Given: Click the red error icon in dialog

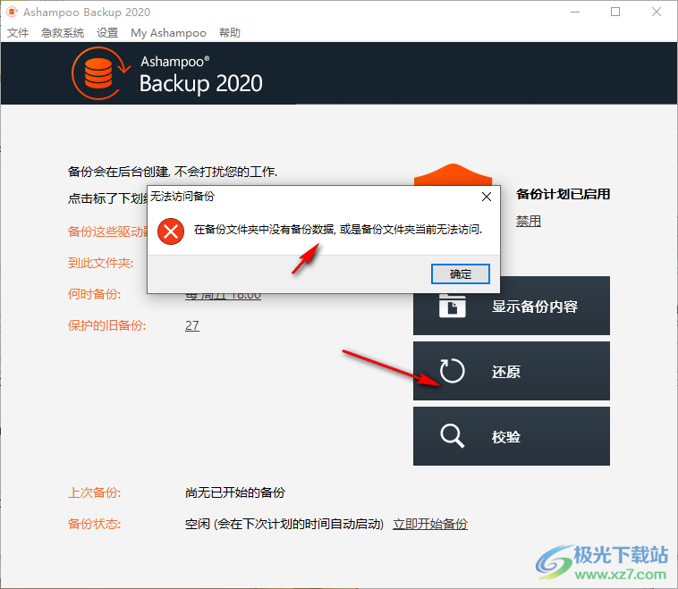Looking at the screenshot, I should [x=171, y=231].
